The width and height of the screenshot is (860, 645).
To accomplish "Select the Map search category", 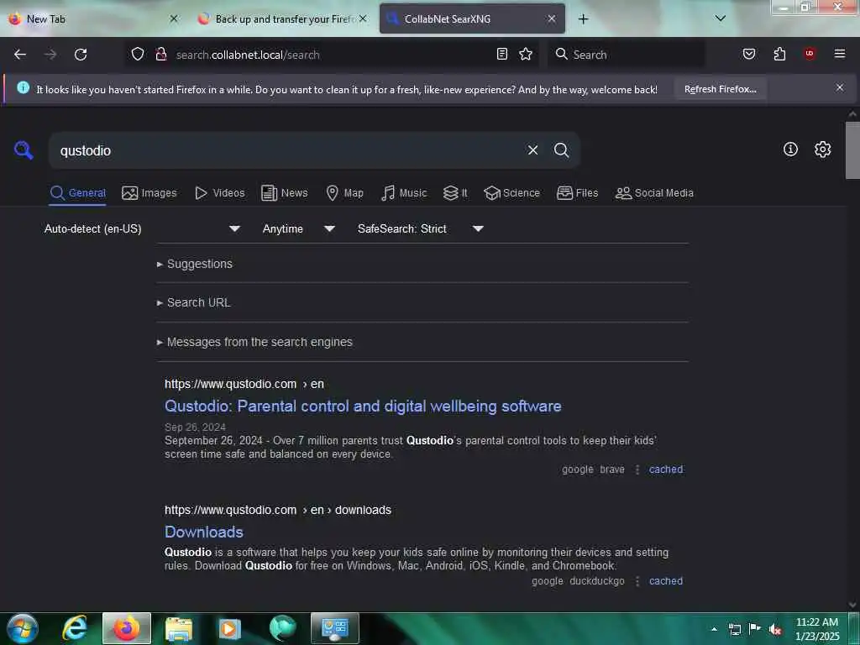I will pyautogui.click(x=344, y=193).
